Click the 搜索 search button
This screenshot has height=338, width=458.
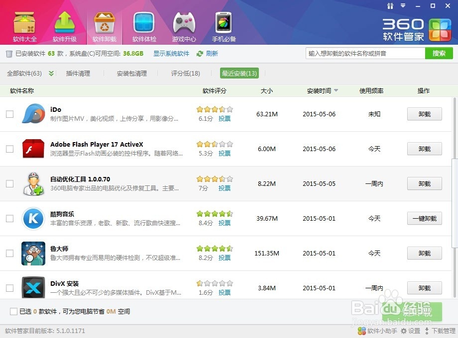[x=439, y=53]
